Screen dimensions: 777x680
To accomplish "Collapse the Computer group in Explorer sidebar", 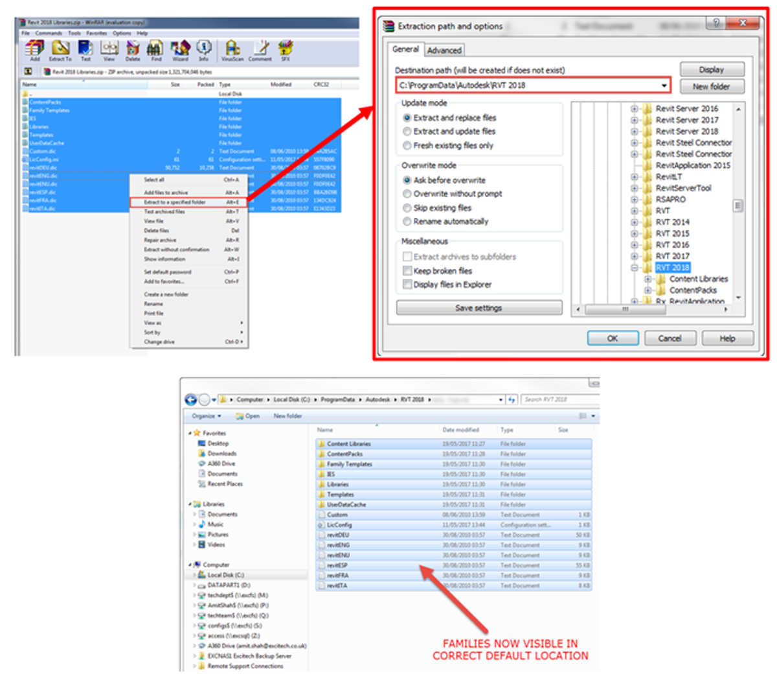I will tap(190, 565).
